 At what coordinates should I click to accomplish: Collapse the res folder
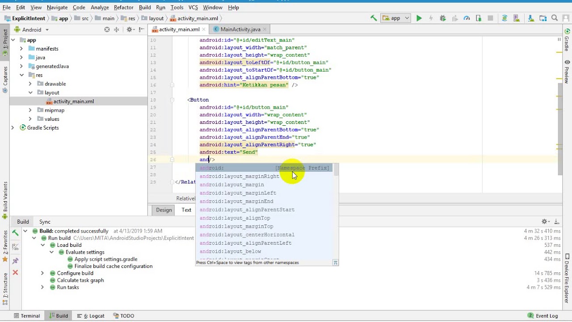(x=21, y=75)
